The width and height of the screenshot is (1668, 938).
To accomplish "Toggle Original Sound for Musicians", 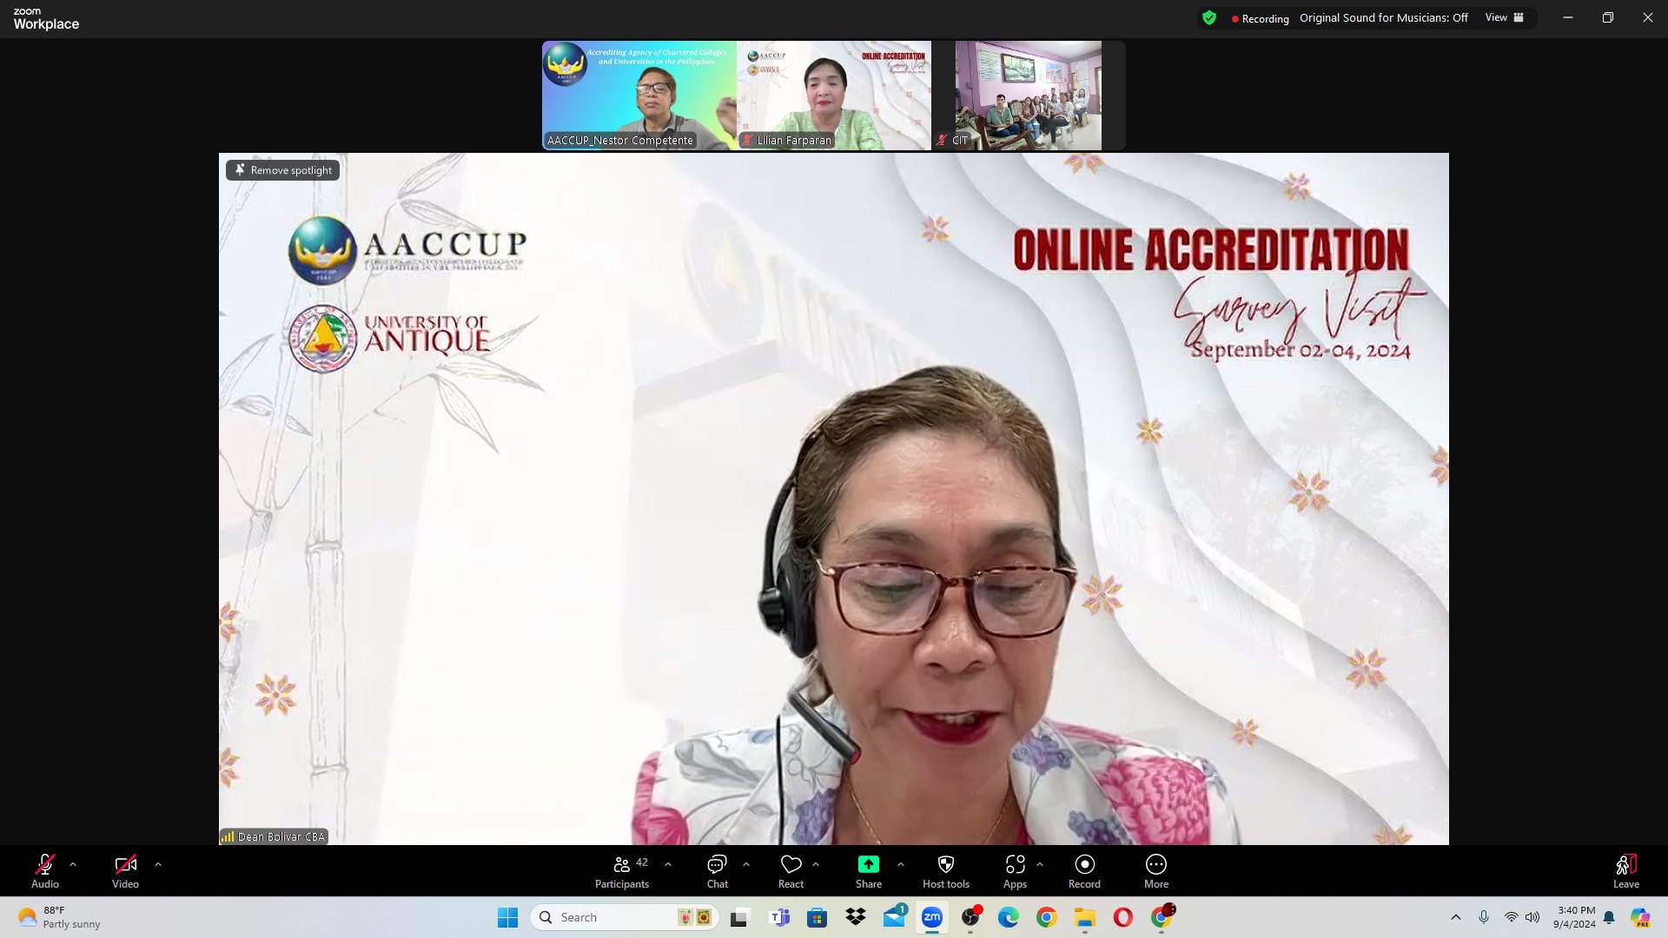I will point(1384,17).
